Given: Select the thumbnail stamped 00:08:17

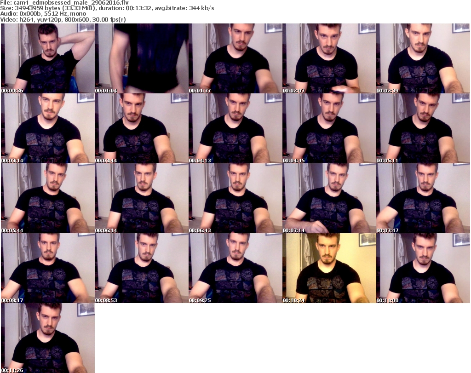Looking at the screenshot, I should (48, 268).
